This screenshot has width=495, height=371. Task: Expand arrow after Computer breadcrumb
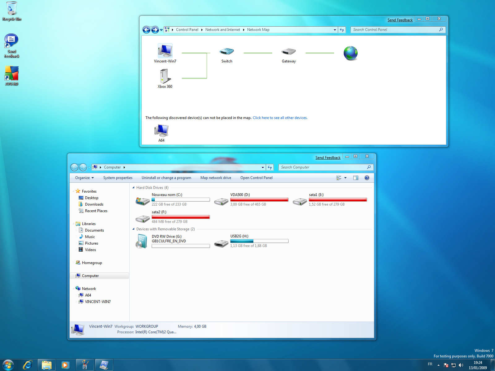124,167
